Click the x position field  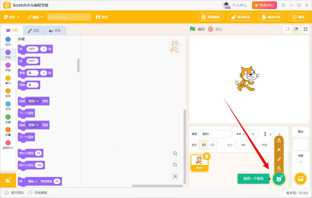pyautogui.click(x=253, y=134)
